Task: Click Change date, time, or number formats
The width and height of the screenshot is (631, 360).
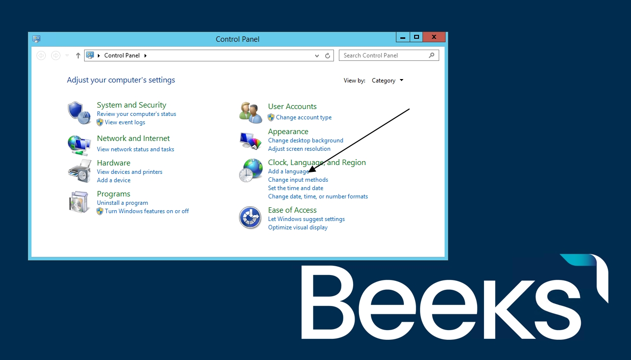Action: pos(318,196)
